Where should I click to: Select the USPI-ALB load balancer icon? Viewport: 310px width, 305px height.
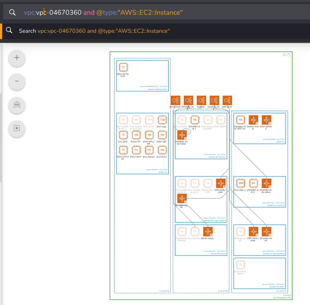(227, 100)
